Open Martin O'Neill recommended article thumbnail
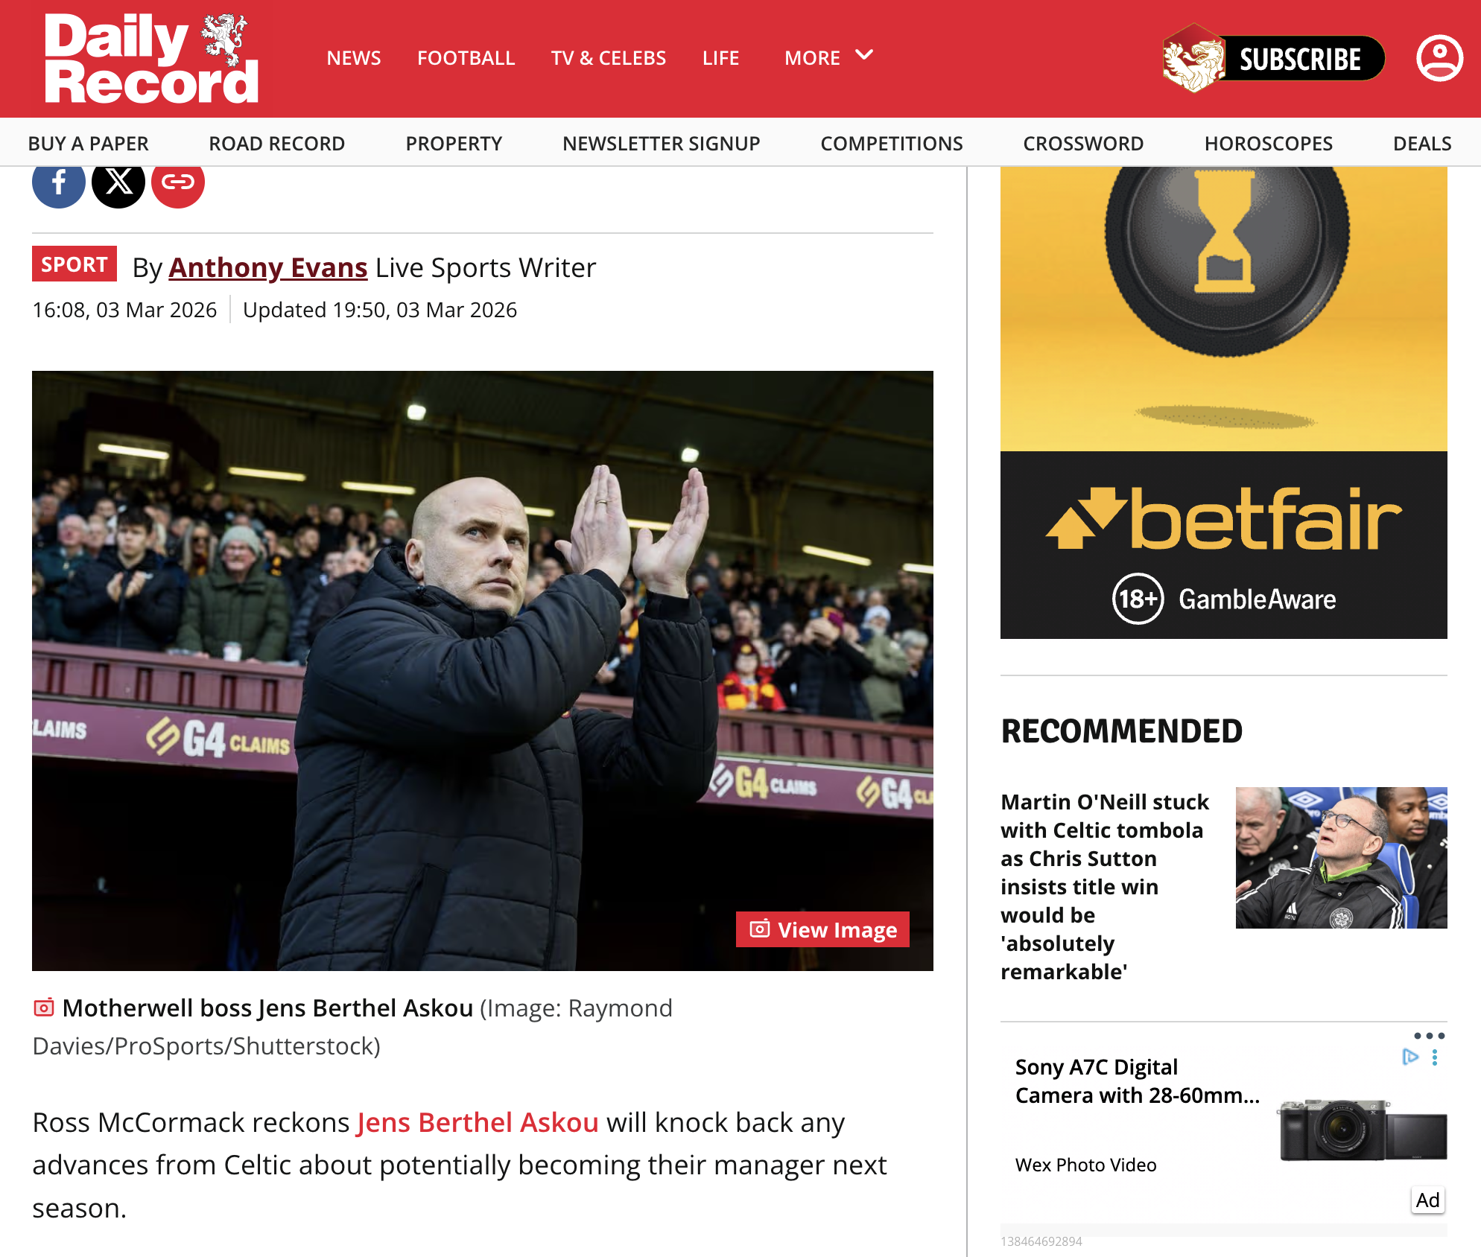1481x1257 pixels. [1341, 858]
